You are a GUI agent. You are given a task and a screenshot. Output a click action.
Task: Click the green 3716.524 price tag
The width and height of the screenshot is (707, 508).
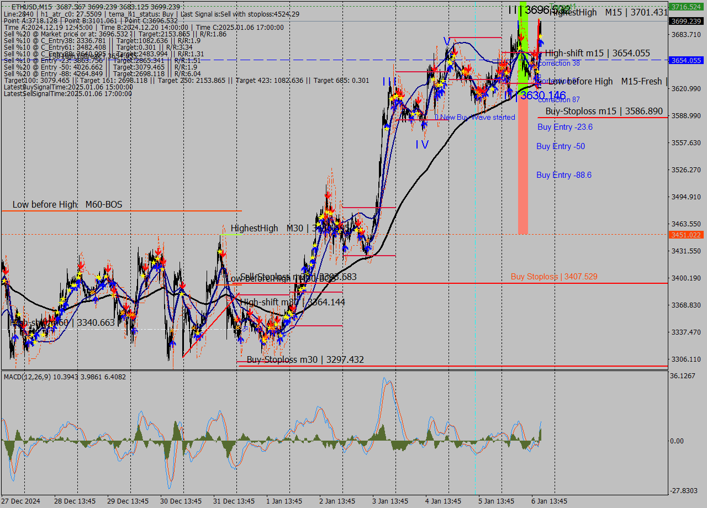coord(685,7)
